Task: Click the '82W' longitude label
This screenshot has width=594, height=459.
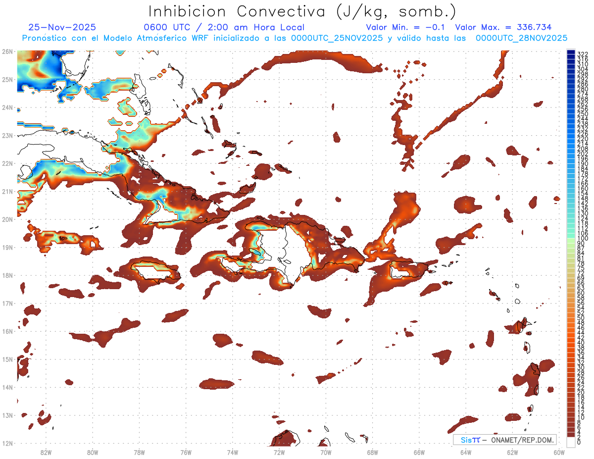Action: click(x=46, y=452)
